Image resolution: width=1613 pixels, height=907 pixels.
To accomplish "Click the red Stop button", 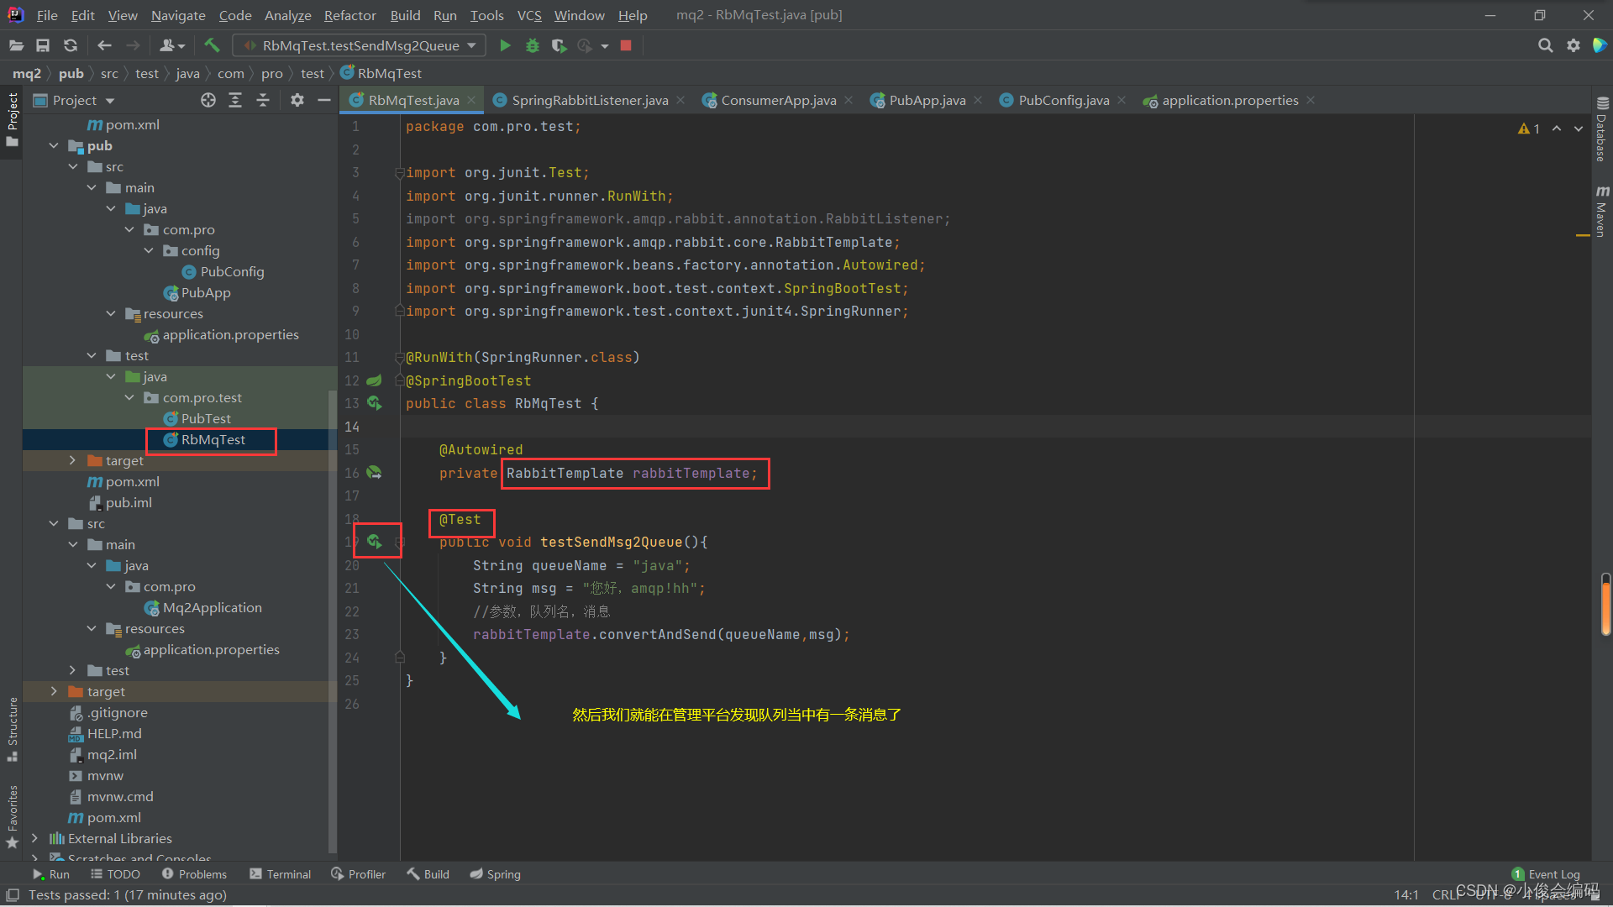I will [626, 45].
